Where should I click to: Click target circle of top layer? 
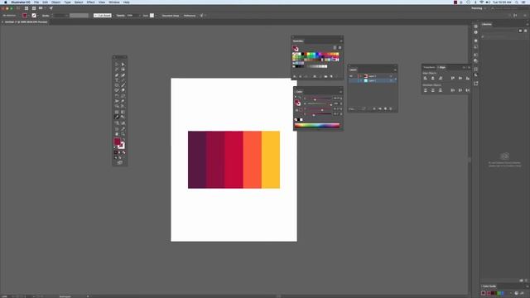click(x=391, y=76)
